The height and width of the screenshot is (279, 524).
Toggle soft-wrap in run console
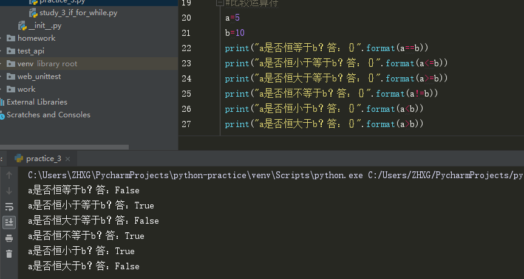9,207
